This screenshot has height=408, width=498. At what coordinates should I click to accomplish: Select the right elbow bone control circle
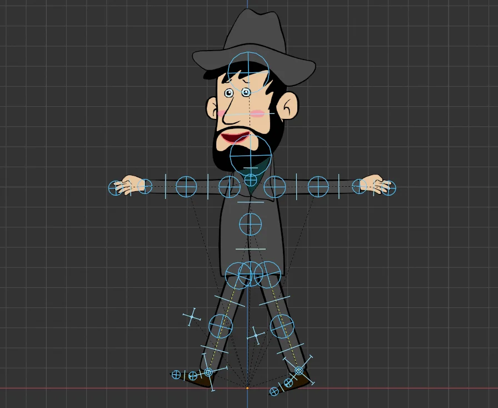tap(320, 186)
